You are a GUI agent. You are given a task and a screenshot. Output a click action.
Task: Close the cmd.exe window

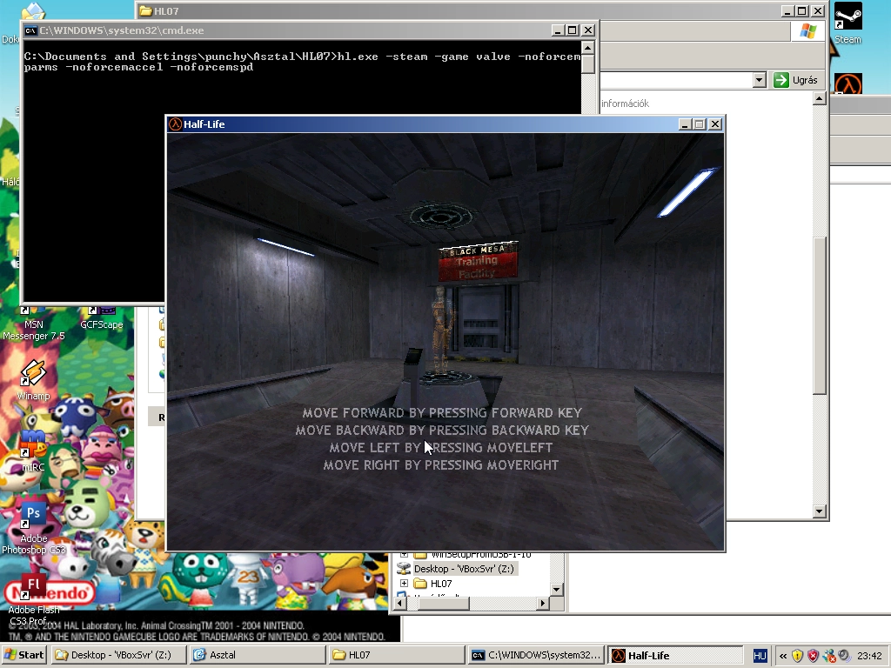[x=588, y=30]
